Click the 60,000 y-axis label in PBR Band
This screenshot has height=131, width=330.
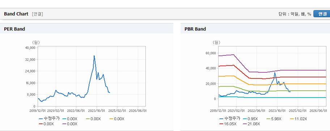point(211,53)
